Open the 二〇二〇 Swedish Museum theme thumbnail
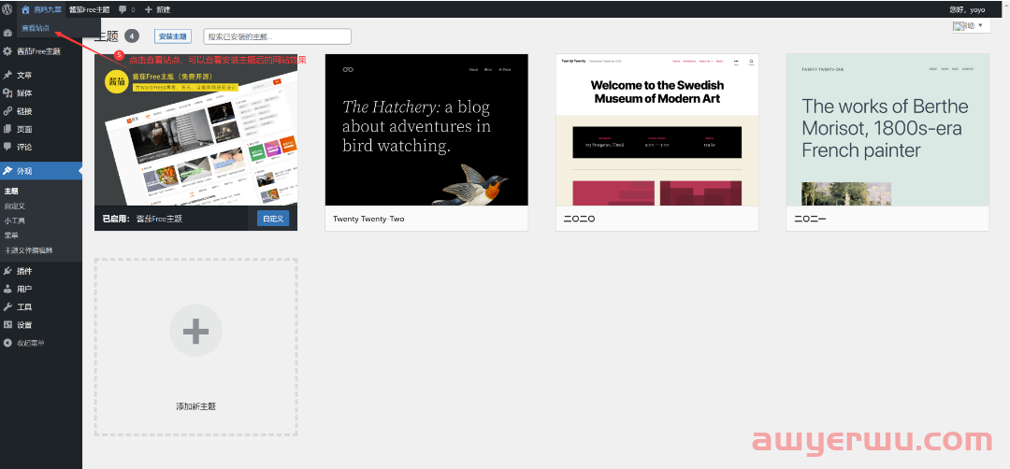Viewport: 1010px width, 469px height. [657, 129]
